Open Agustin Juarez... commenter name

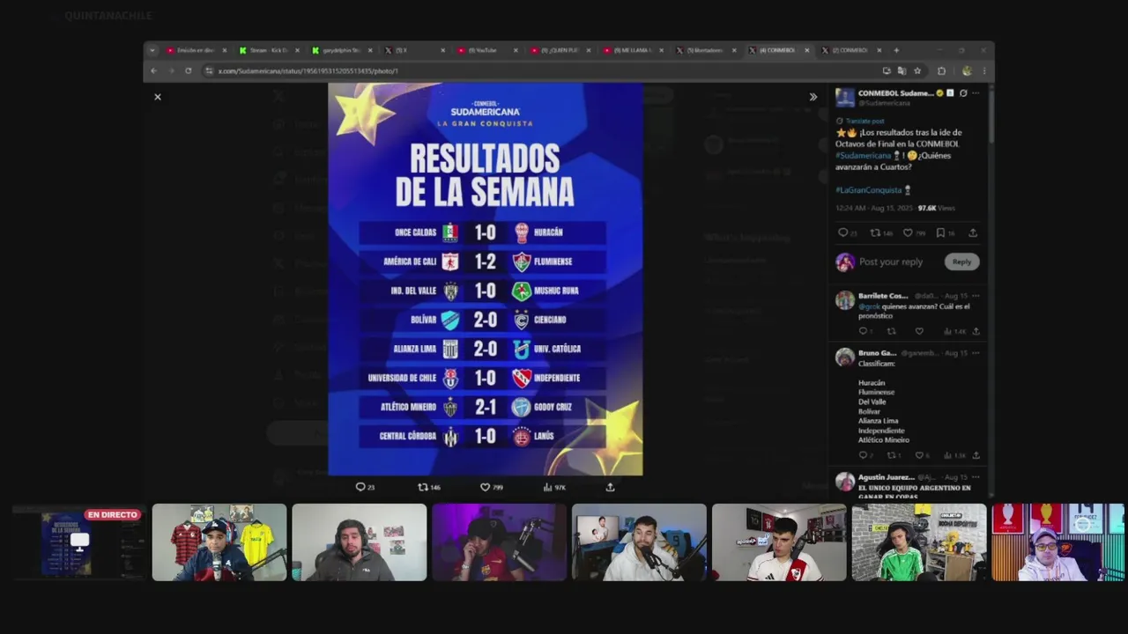pyautogui.click(x=888, y=477)
